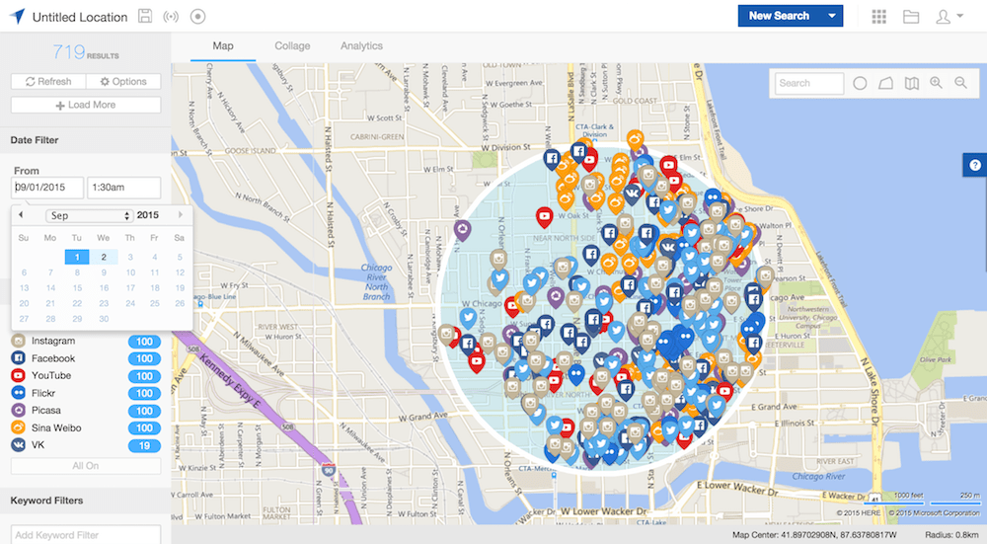Click the record circle icon in header
Screen dimensions: 987x544
pyautogui.click(x=197, y=17)
